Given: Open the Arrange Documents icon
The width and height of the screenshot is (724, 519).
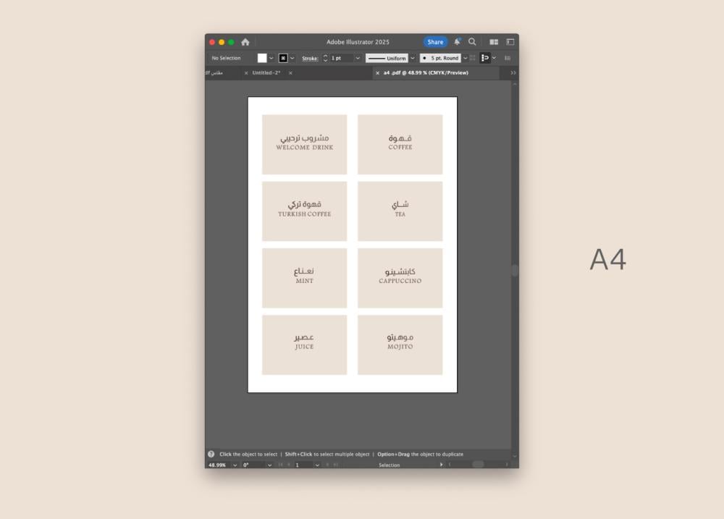Looking at the screenshot, I should tap(494, 42).
